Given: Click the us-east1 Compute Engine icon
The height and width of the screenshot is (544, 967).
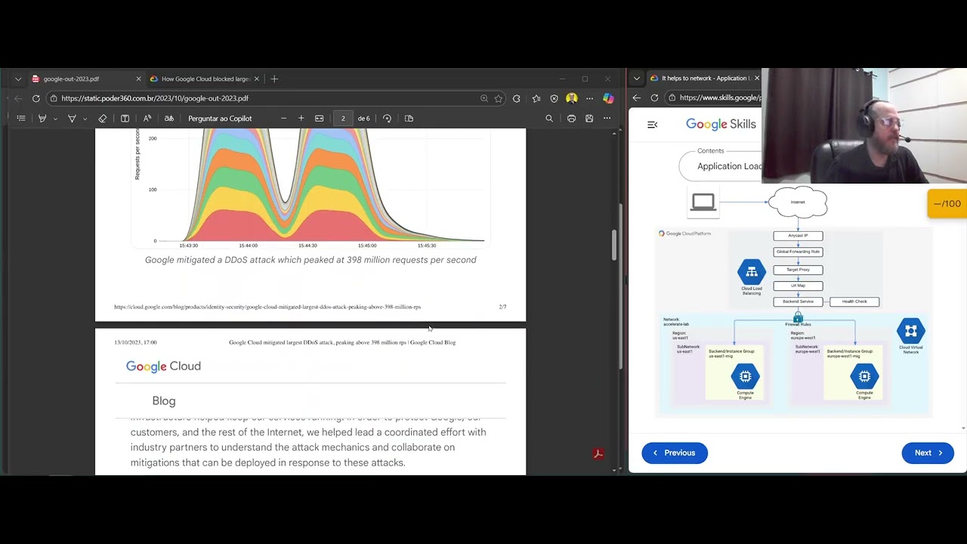Looking at the screenshot, I should 746,376.
